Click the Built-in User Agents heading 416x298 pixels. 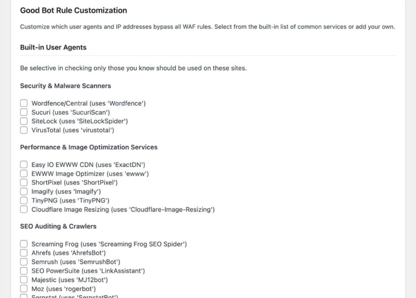tap(53, 47)
